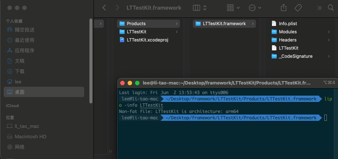The height and width of the screenshot is (159, 338).
Task: Select the LTTestKit binary file
Action: click(x=301, y=48)
